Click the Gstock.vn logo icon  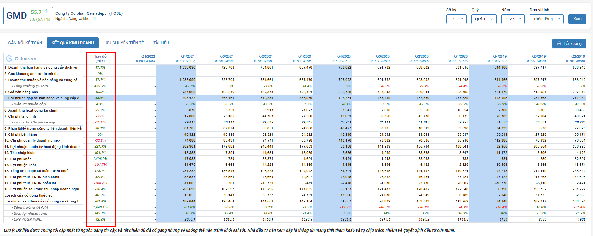tap(9, 59)
